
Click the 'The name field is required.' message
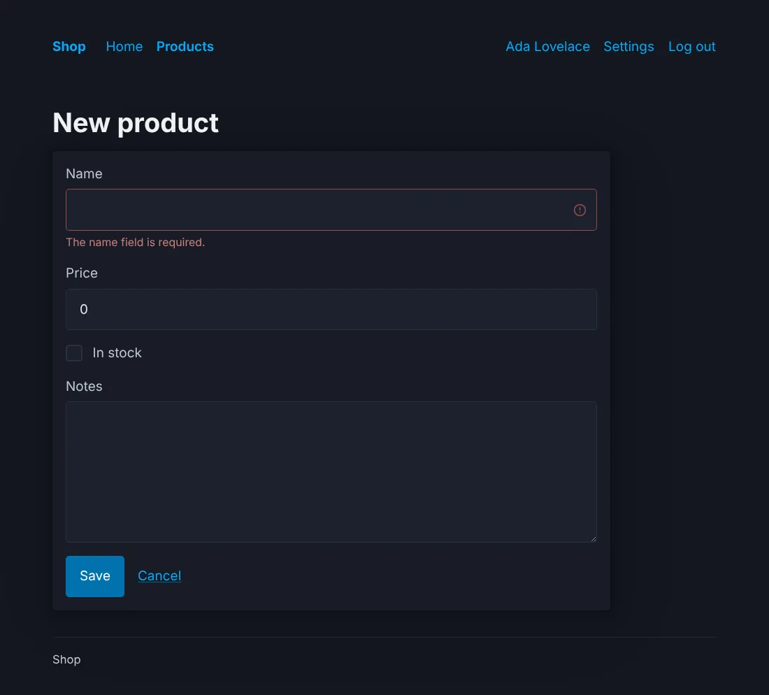coord(136,243)
